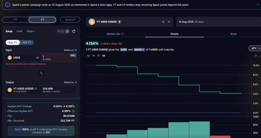This screenshot has height=138, width=261.
Task: Show Effective Implied APY info tooltip icon
Action: [x=73, y=111]
